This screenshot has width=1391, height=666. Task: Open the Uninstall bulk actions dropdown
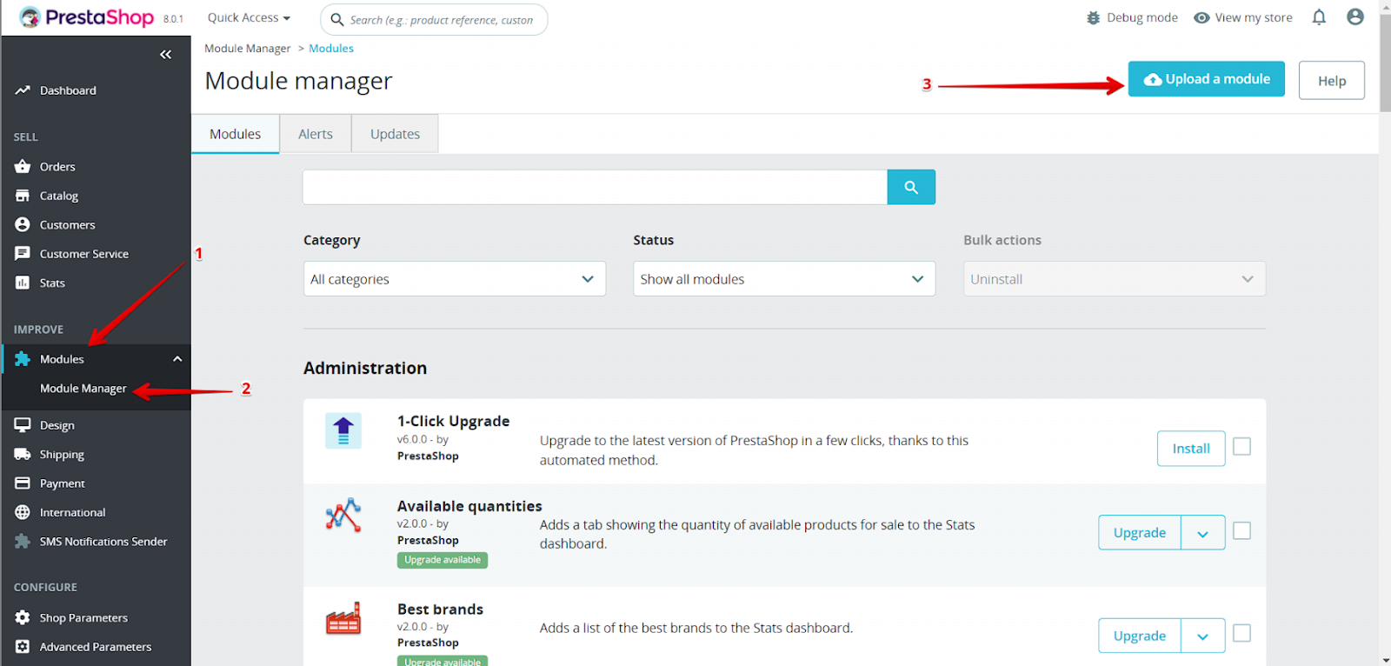coord(1115,279)
